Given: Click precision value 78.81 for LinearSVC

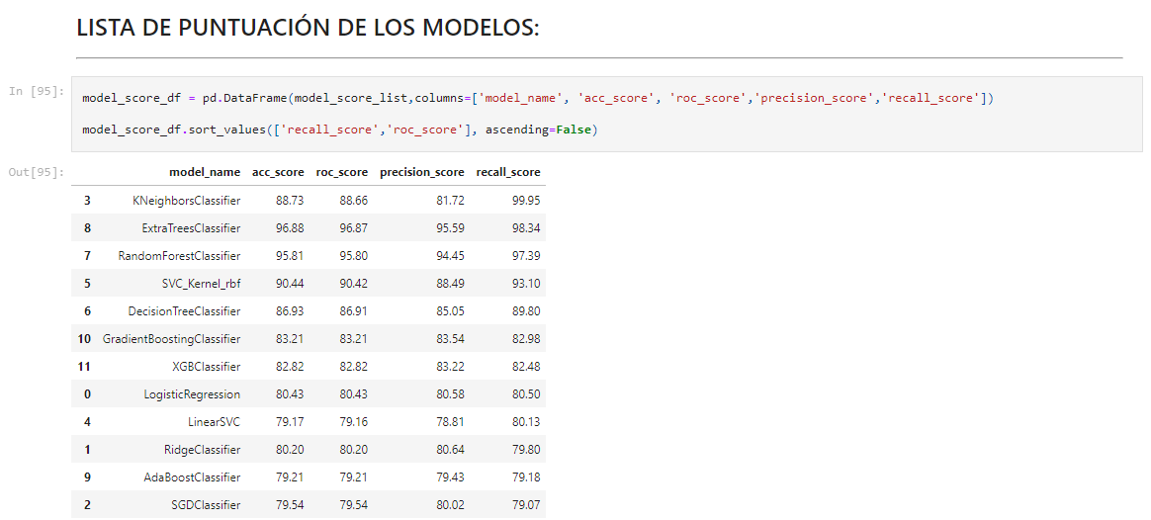Looking at the screenshot, I should [451, 422].
